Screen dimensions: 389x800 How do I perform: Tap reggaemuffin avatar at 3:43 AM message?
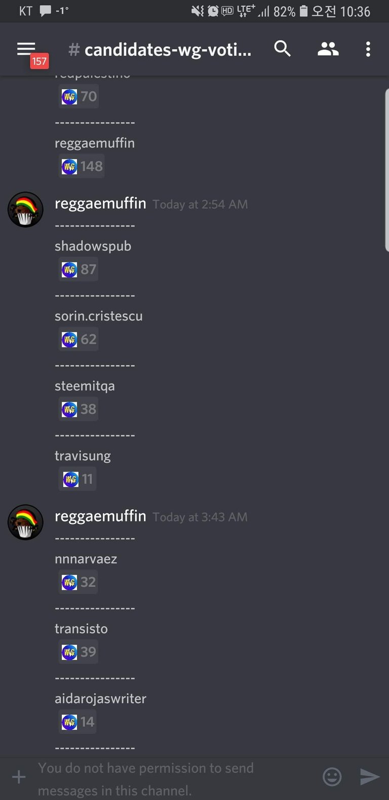[x=25, y=522]
